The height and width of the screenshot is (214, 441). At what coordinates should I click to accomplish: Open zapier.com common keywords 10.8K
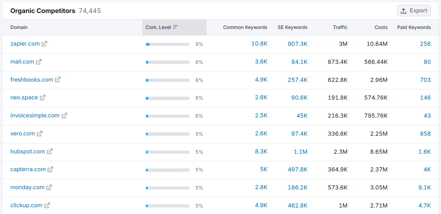259,44
